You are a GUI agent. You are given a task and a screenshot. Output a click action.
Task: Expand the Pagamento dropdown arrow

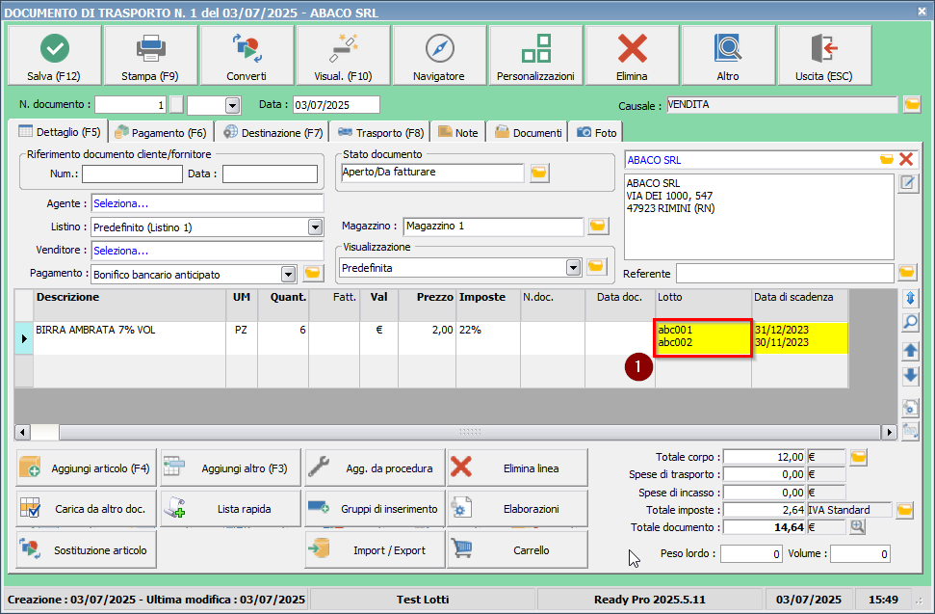289,274
